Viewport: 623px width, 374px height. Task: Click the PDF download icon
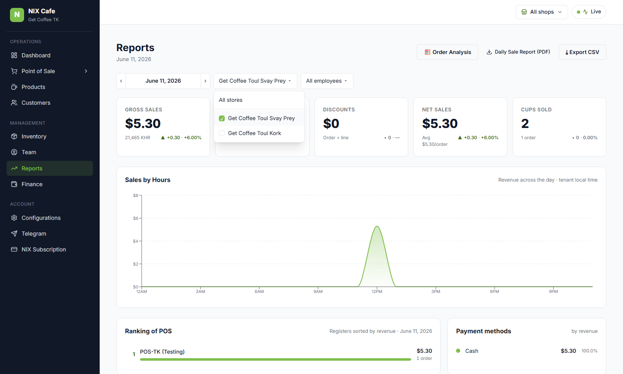(489, 52)
